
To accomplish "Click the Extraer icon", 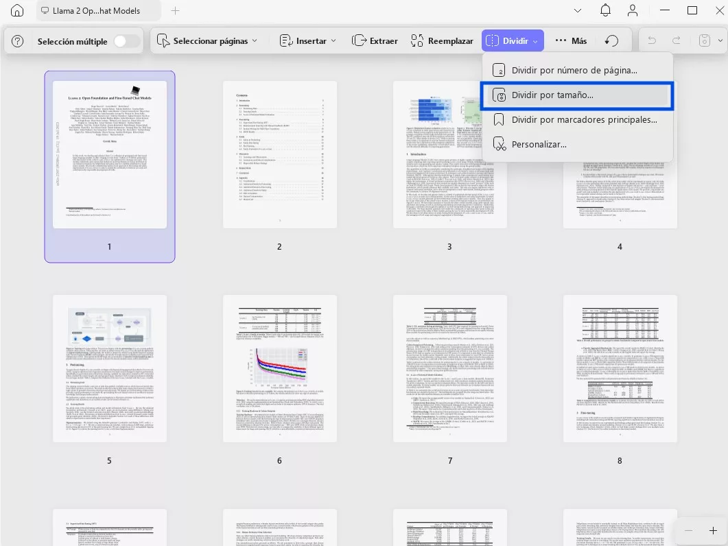I will pos(359,41).
